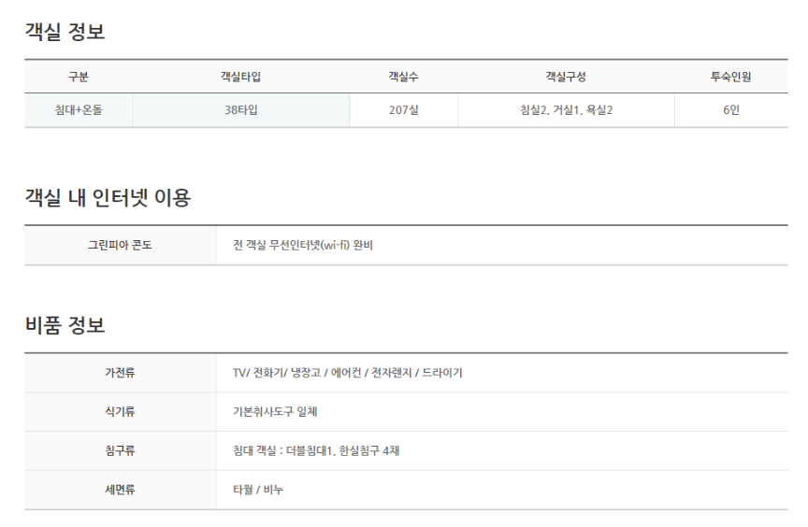
Task: Click the 객실수 column header
Action: click(x=403, y=77)
